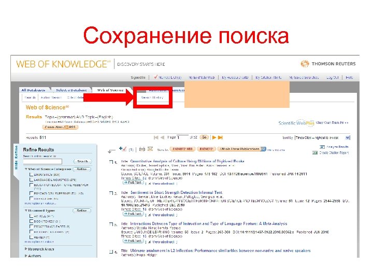Expand the Research Areas section

point(26,249)
